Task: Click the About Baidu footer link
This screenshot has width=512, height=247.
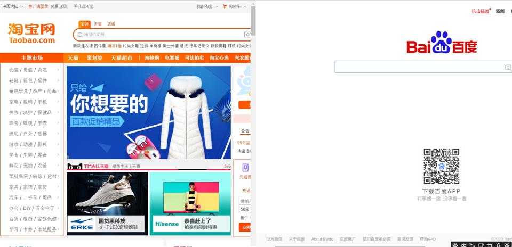Action: (322, 239)
